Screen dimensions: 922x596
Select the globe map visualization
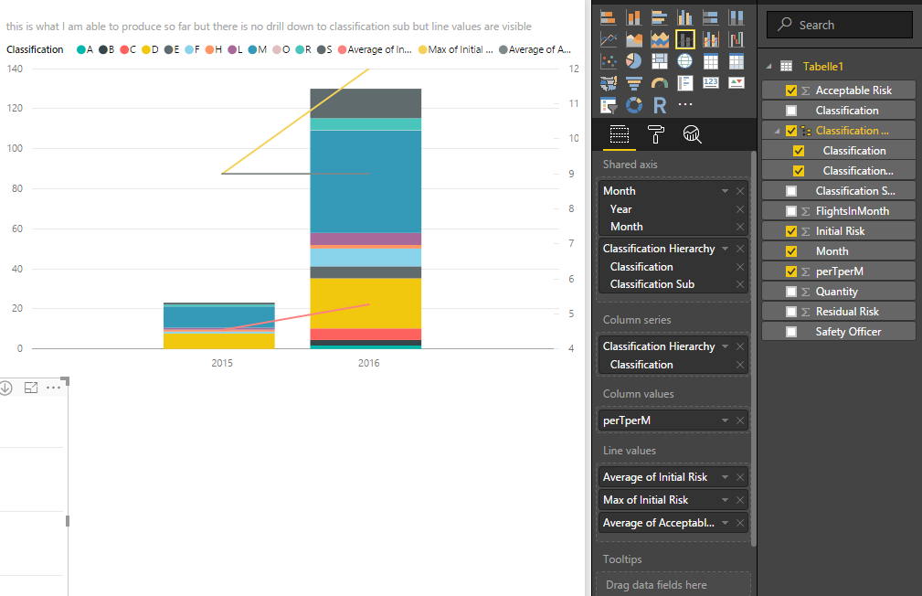[685, 61]
